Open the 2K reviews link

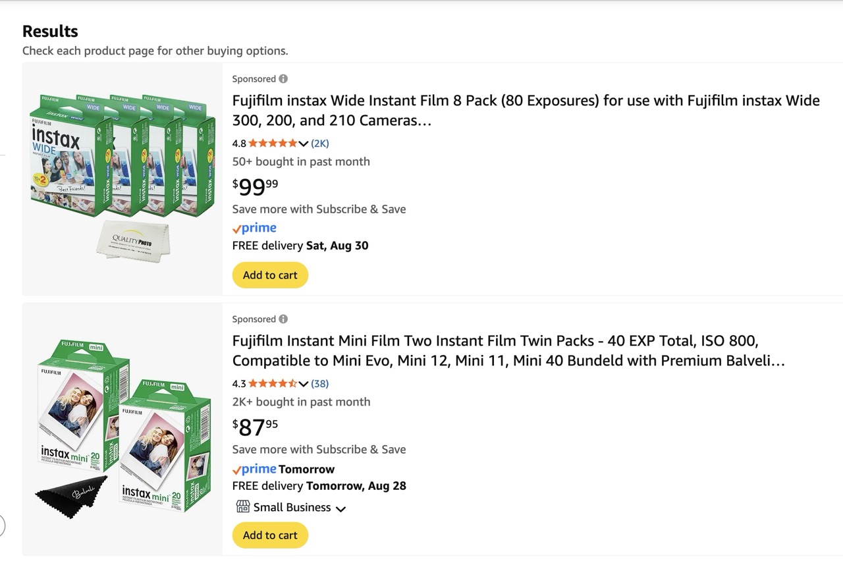(x=320, y=144)
